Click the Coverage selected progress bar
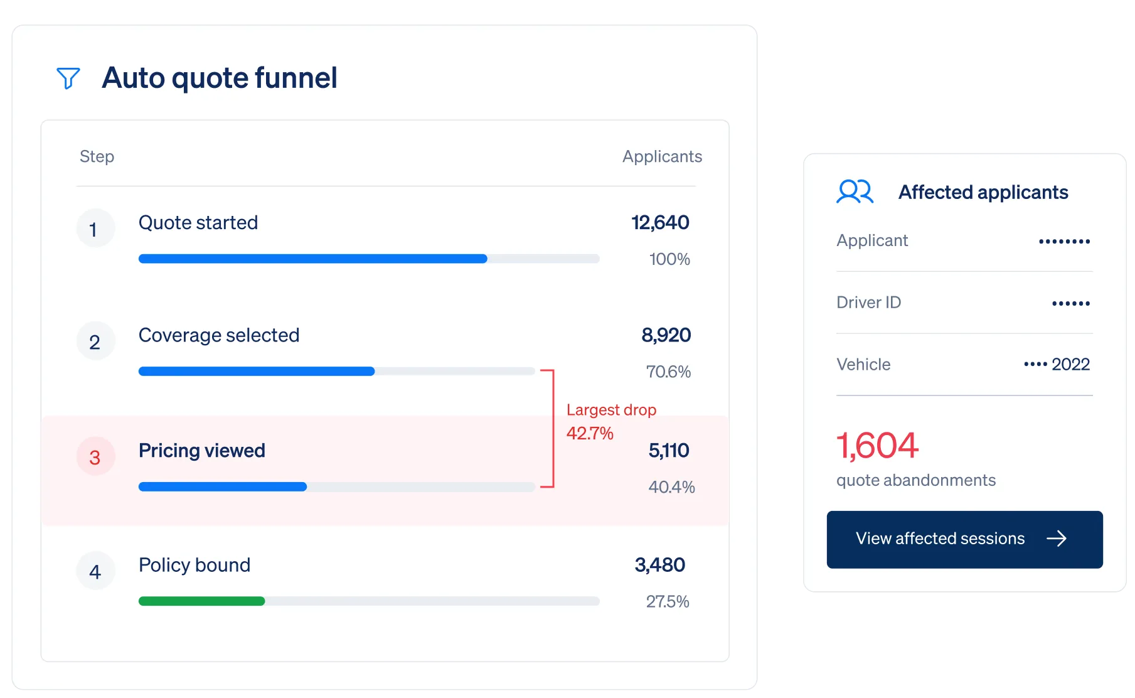The width and height of the screenshot is (1135, 698). tap(337, 372)
